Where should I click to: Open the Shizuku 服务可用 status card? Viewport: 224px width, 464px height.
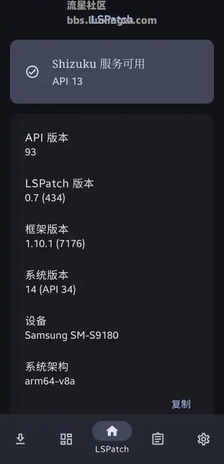point(112,71)
